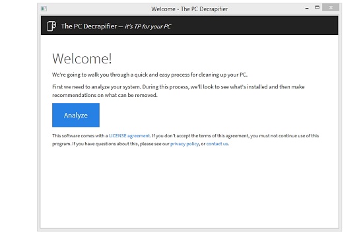Screen dimensions: 363x239
Task: Click the Welcome! heading
Action: pos(82,58)
